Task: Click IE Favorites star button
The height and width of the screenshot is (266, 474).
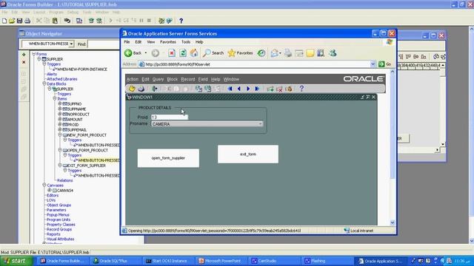Action: pyautogui.click(x=241, y=53)
